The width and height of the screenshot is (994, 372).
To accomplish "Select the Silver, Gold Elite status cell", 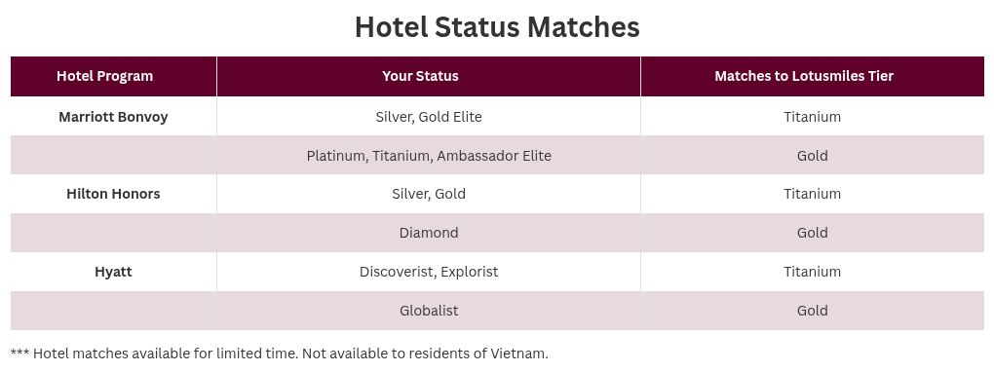I will click(429, 117).
